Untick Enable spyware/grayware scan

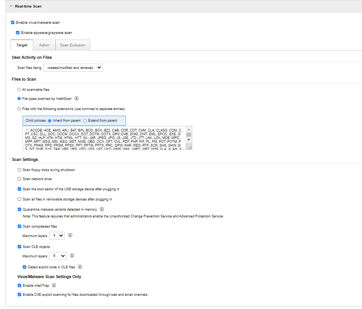18,33
